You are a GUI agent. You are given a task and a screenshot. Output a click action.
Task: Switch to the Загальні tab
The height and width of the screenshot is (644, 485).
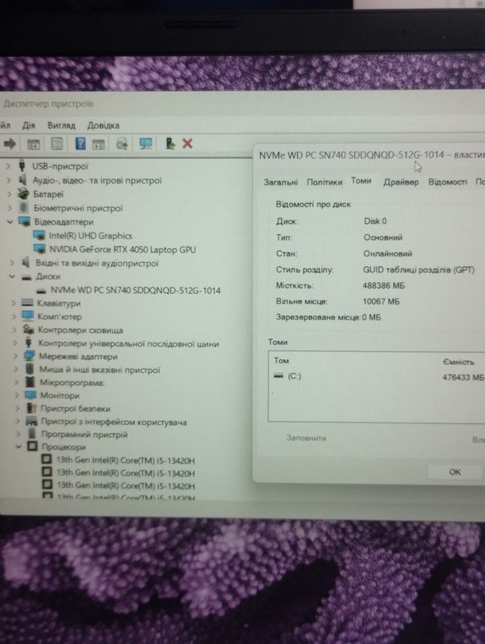click(280, 182)
